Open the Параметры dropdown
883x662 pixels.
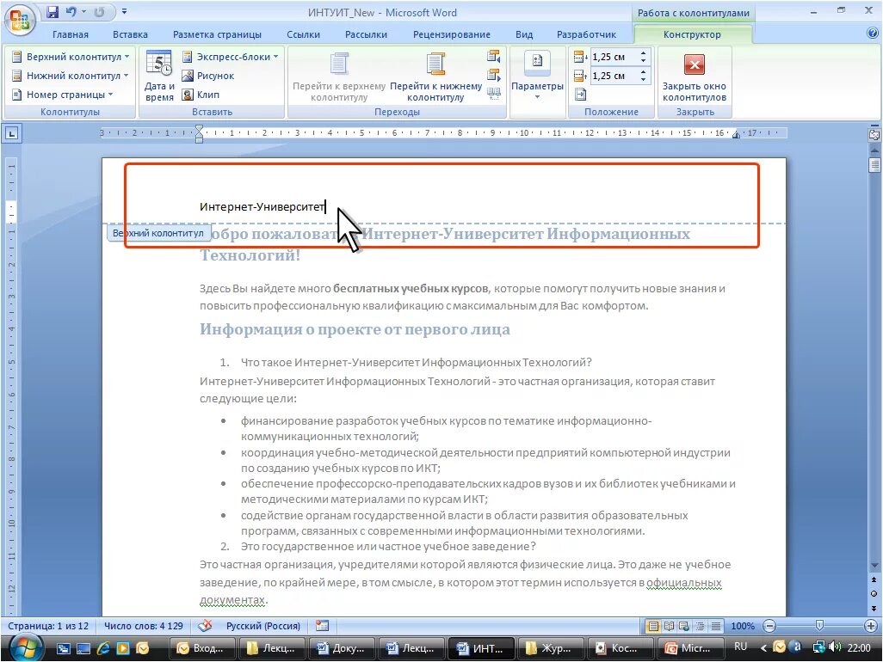[x=537, y=76]
